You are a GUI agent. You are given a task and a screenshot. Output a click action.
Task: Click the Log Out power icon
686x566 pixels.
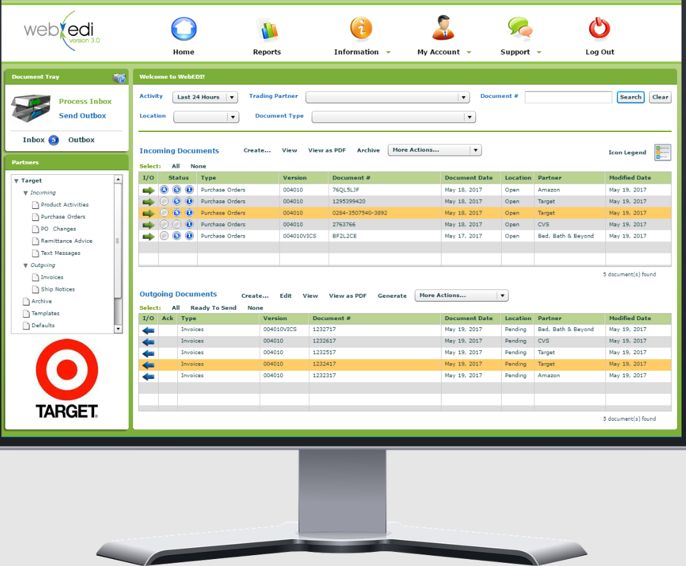pyautogui.click(x=600, y=28)
